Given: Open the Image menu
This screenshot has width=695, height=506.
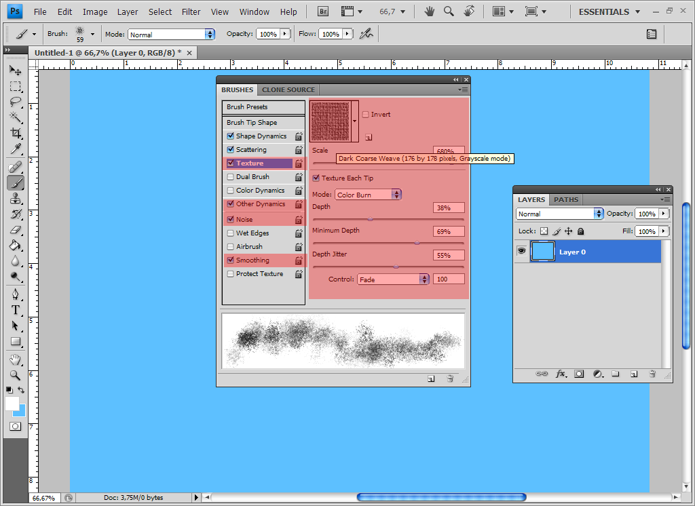Looking at the screenshot, I should click(95, 12).
